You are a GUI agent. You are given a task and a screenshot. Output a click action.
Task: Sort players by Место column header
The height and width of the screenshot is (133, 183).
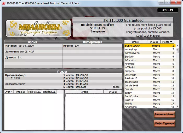(167, 42)
